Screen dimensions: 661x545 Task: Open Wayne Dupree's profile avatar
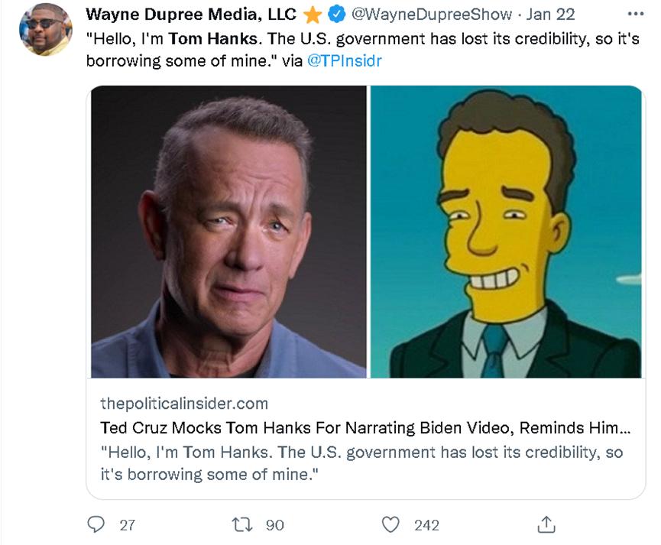click(x=45, y=30)
